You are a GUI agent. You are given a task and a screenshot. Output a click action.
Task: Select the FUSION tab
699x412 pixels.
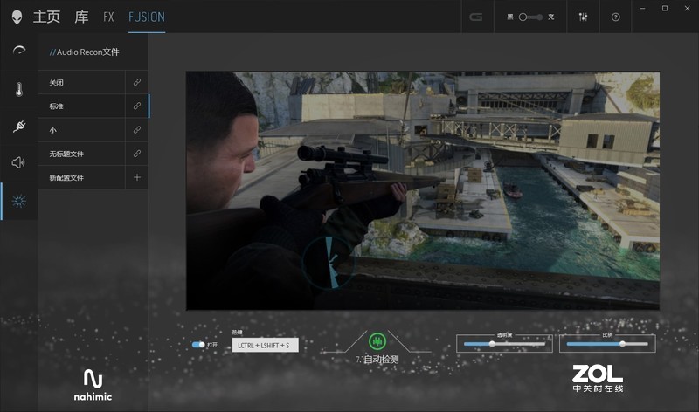147,17
